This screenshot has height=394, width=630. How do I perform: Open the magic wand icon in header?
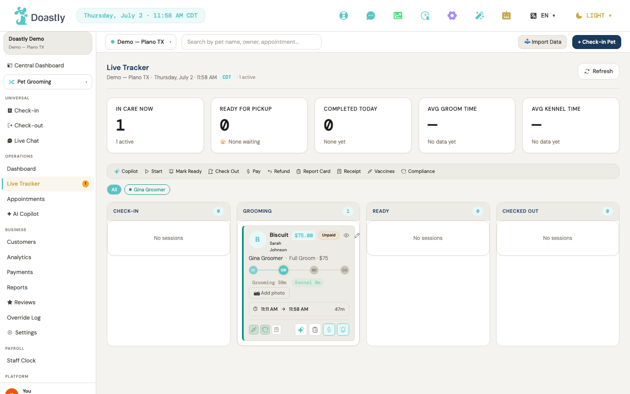tap(479, 16)
